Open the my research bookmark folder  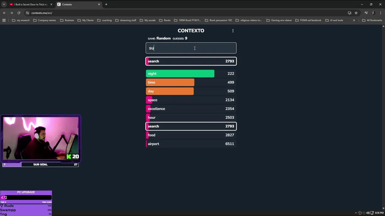tap(21, 20)
